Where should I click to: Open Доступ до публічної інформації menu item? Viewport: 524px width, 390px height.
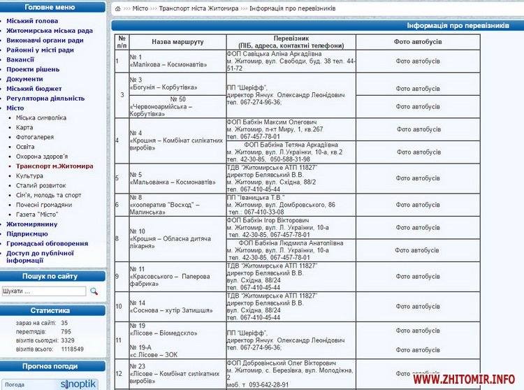click(x=40, y=256)
